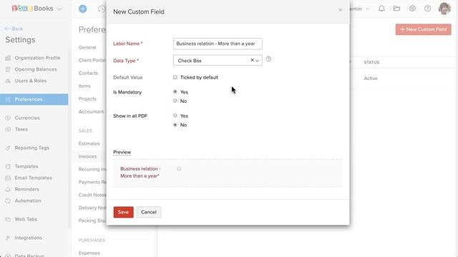This screenshot has height=257, width=458.
Task: Open the Credit Notes preferences section
Action: coord(92,195)
